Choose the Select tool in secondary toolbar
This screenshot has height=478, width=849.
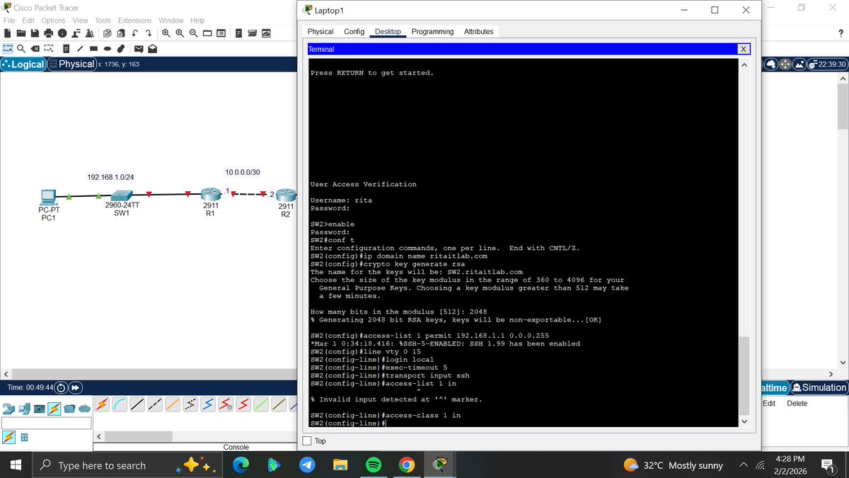8,48
